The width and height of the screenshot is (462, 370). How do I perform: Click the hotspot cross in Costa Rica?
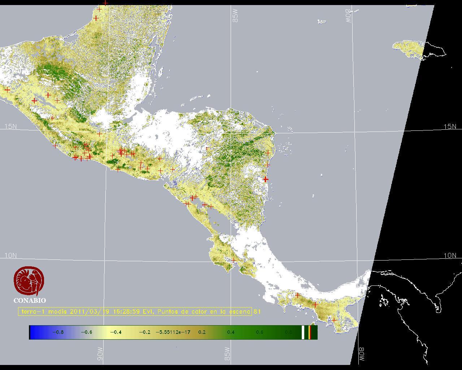(234, 260)
